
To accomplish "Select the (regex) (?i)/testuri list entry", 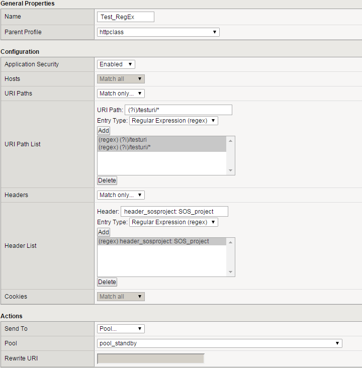I will pyautogui.click(x=161, y=140).
